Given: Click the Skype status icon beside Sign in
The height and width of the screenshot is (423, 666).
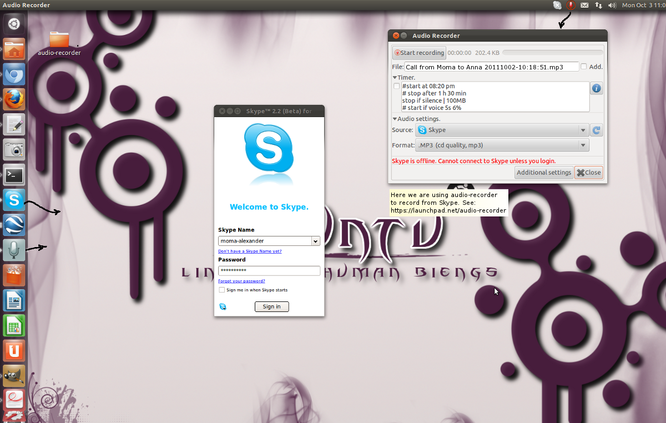Looking at the screenshot, I should [223, 306].
